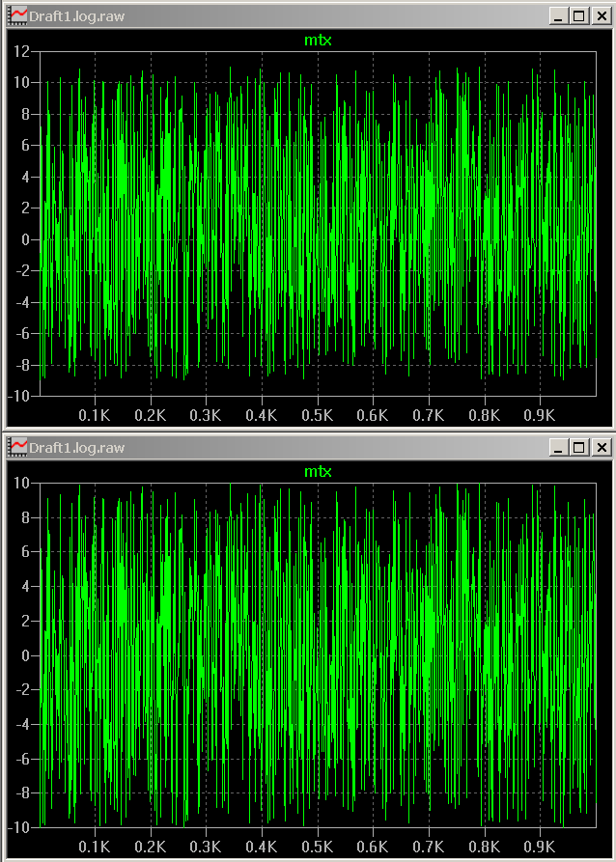
Task: Close the bottom Draft1.log.raw window
Action: click(602, 447)
